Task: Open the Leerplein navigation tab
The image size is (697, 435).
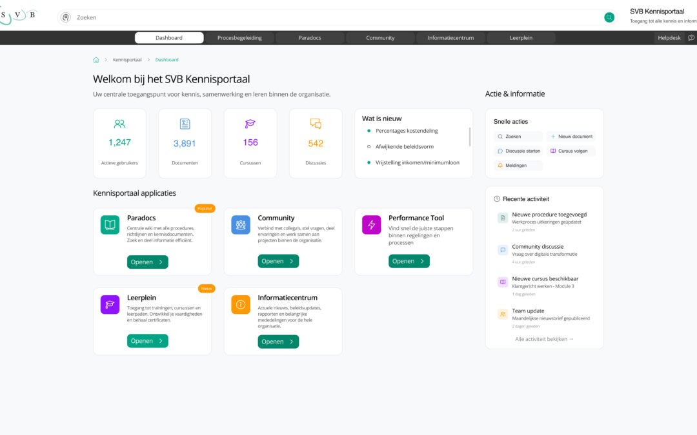Action: pyautogui.click(x=520, y=37)
